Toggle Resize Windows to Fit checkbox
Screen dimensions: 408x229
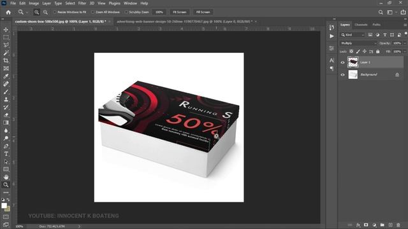(55, 12)
